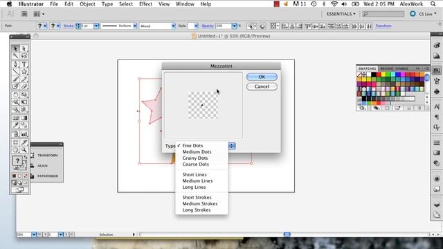Select the Artboard tool
This screenshot has height=249, width=443.
15,142
